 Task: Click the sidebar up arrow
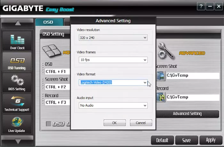click(17, 23)
